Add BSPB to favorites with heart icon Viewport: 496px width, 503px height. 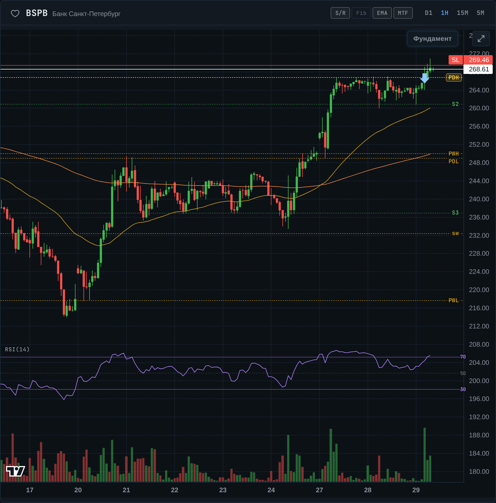tap(15, 13)
